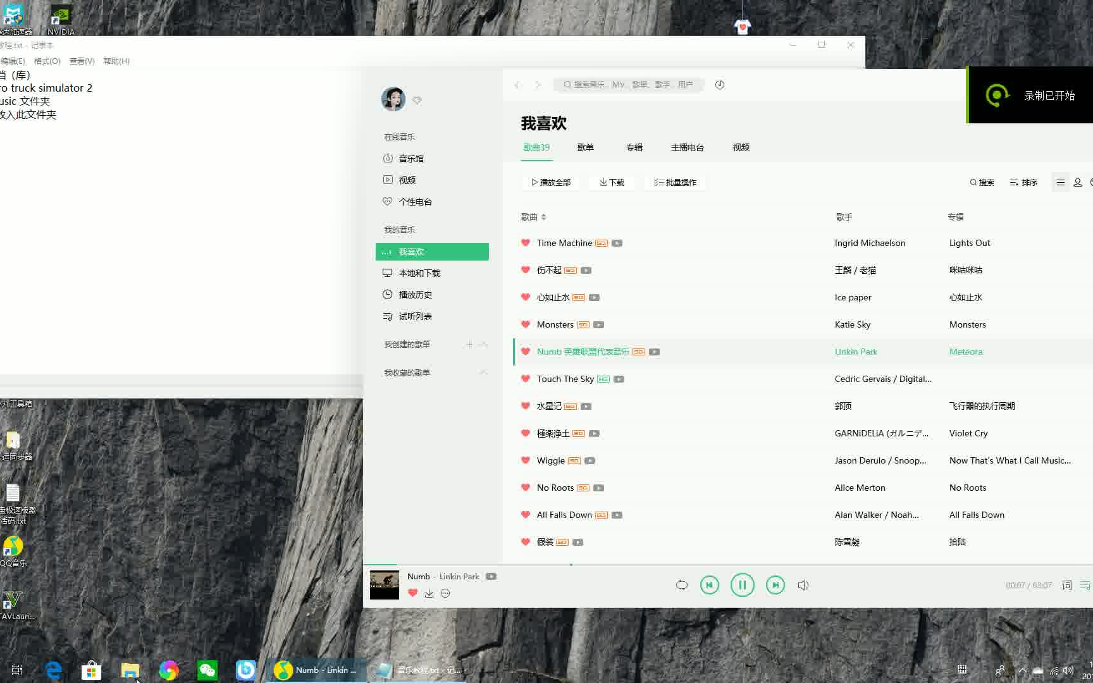Change play mode with the loop icon
This screenshot has height=683, width=1093.
[681, 585]
